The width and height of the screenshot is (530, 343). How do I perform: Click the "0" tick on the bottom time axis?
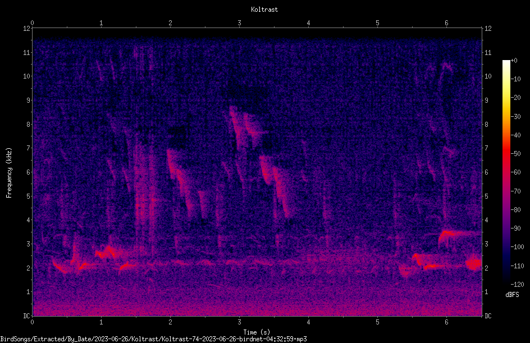point(32,322)
